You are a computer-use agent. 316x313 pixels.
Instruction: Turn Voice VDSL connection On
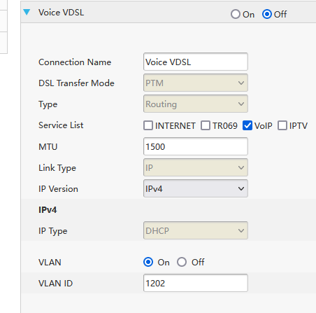tap(236, 14)
